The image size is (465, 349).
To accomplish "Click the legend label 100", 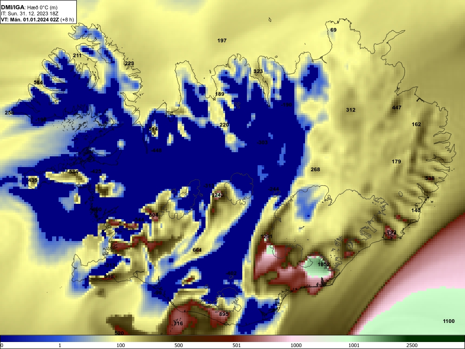I will 120,345.
